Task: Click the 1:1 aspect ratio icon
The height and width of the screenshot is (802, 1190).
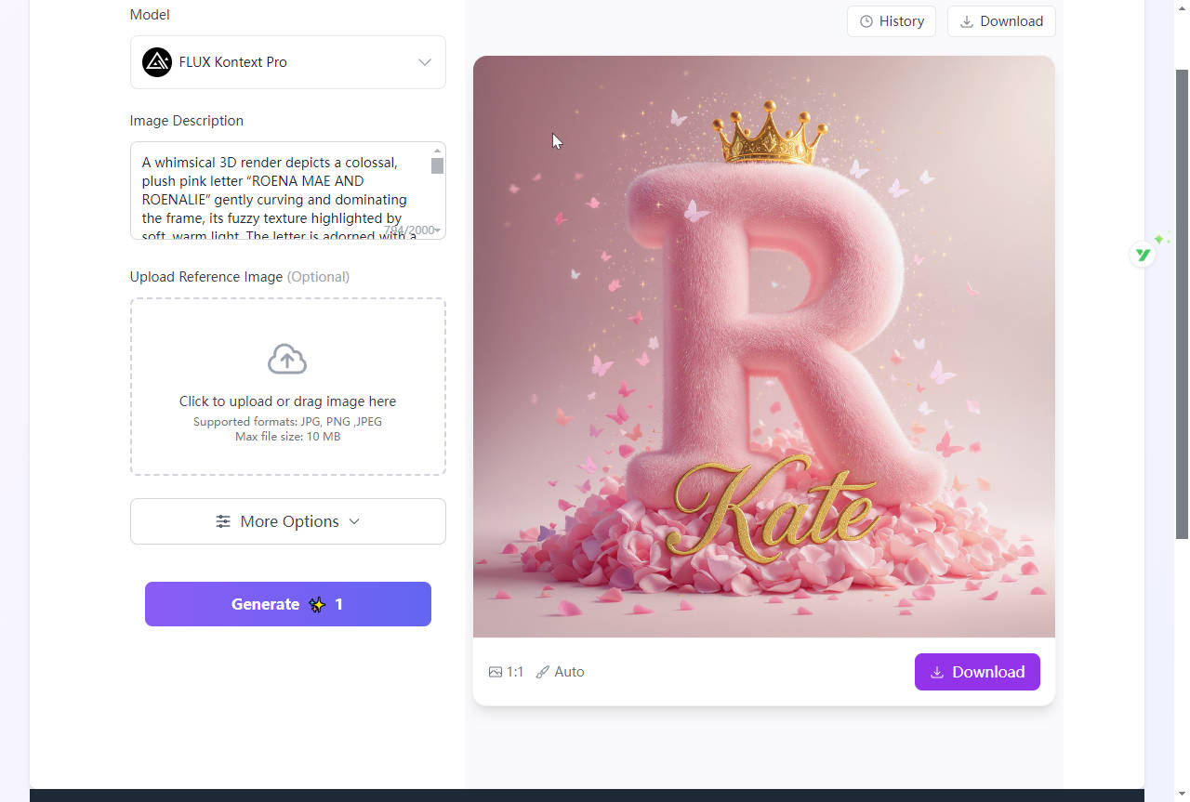Action: click(496, 672)
